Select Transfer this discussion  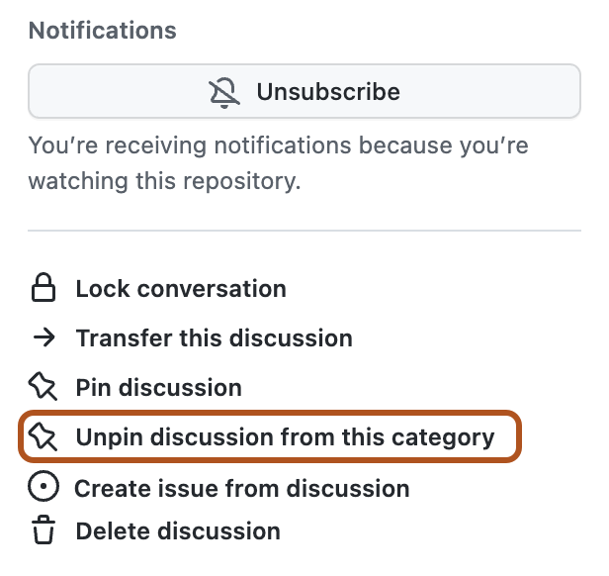coord(214,338)
